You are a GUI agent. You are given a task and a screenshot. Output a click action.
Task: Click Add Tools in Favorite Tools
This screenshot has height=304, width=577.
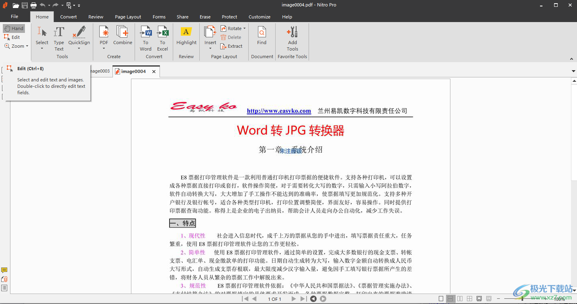pyautogui.click(x=293, y=39)
